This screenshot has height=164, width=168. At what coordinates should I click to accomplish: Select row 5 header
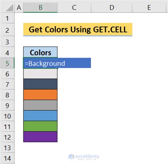(7, 63)
